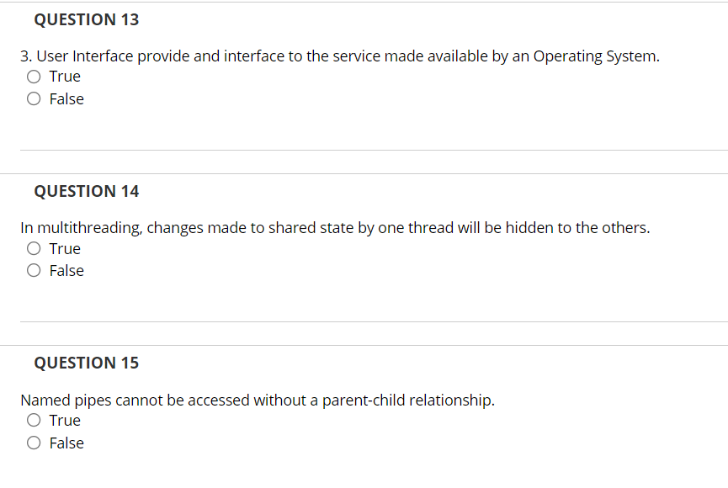Click the True label beside Question 13 radio
This screenshot has width=728, height=488.
click(65, 76)
